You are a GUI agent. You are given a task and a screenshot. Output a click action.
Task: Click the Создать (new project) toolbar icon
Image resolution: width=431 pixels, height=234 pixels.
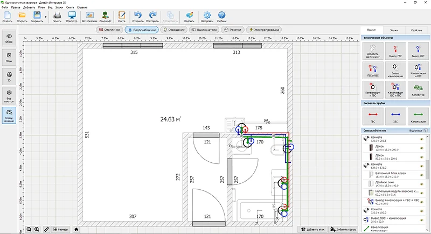(8, 17)
